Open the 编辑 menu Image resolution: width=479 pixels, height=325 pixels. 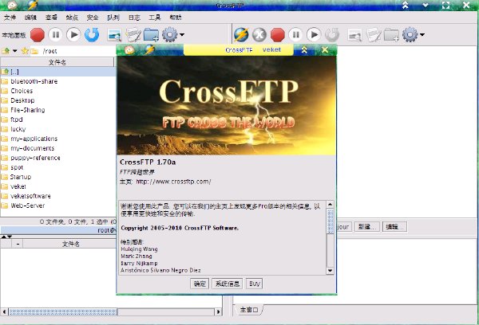click(x=30, y=18)
